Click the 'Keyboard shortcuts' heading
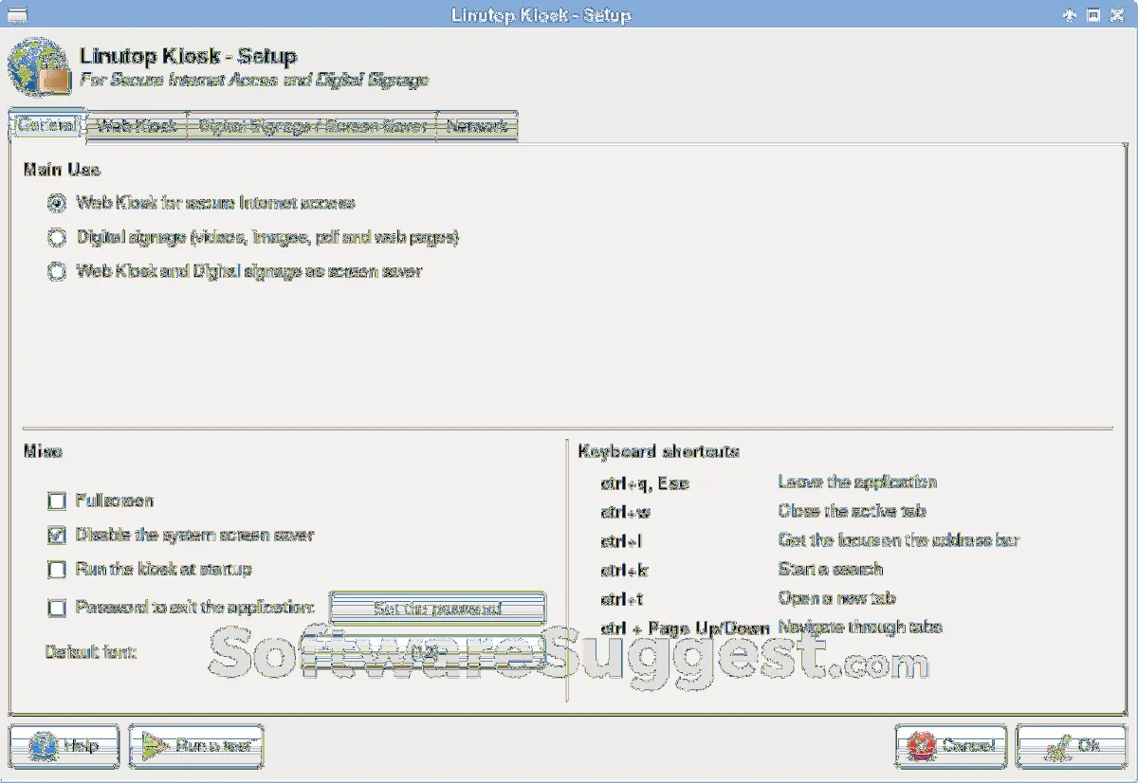The width and height of the screenshot is (1138, 783). click(x=658, y=451)
